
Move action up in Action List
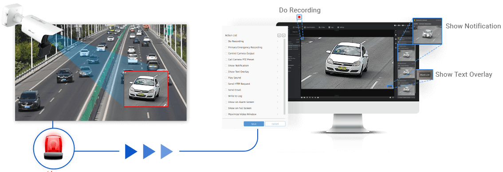279,35
